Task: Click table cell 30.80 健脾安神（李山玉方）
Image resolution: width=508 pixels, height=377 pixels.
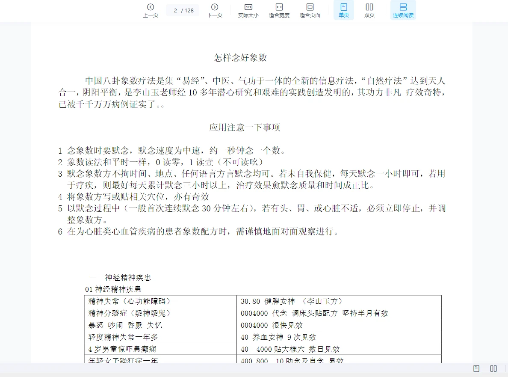Action: (x=339, y=301)
